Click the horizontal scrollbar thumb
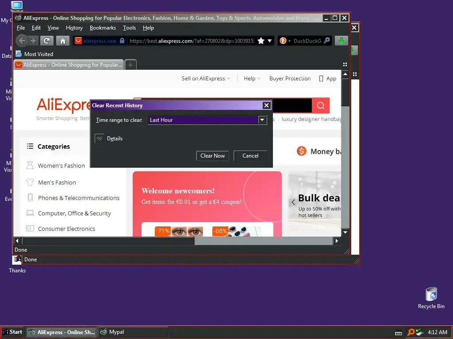The width and height of the screenshot is (453, 339). [108, 241]
